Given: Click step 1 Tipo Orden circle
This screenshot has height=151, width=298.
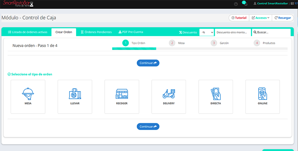Looking at the screenshot, I should pos(125,43).
